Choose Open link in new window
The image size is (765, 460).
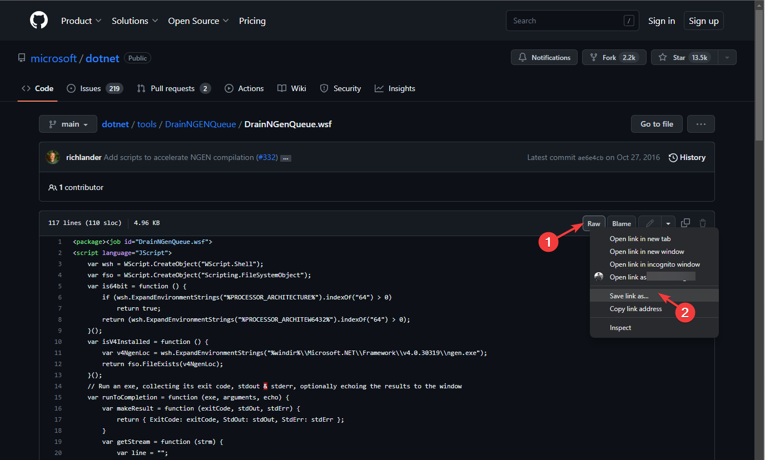pos(654,252)
